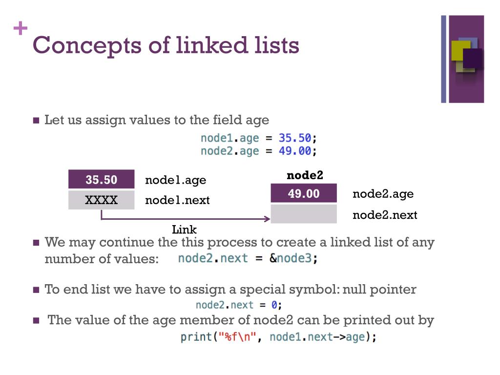Click the node2.next = 0 code line

pos(239,305)
